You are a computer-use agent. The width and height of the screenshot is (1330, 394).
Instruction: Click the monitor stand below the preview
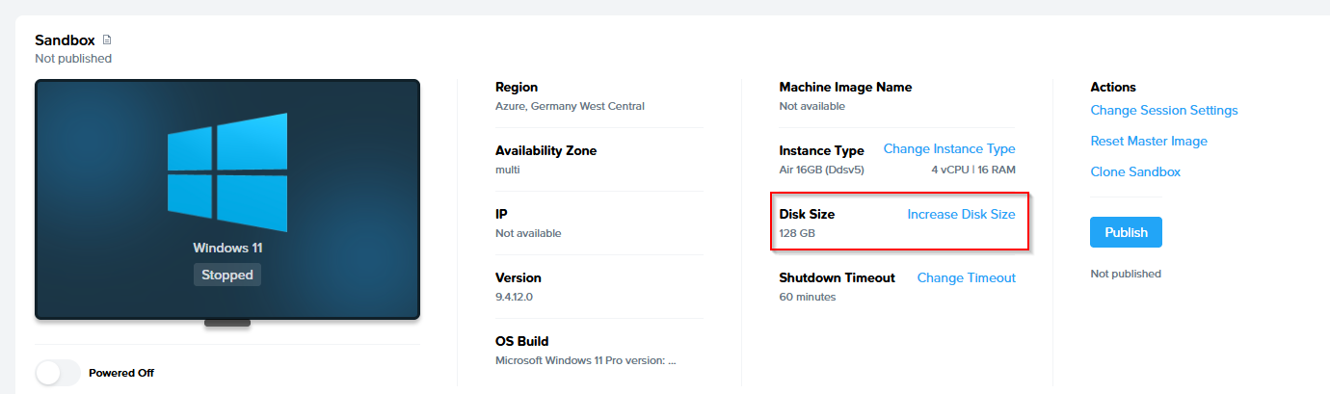click(227, 323)
